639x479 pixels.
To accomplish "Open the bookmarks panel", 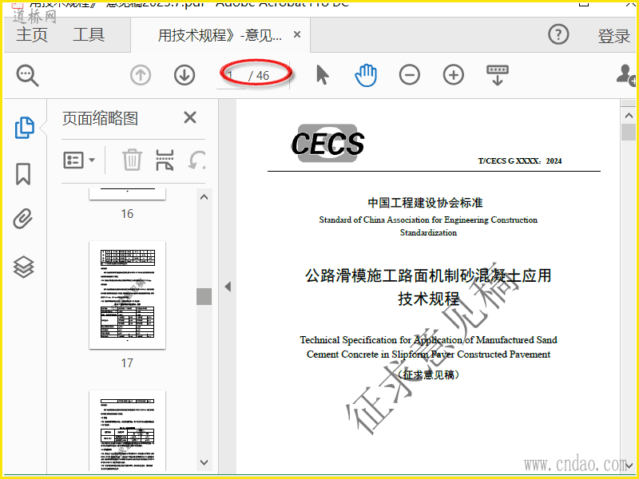I will pyautogui.click(x=23, y=174).
